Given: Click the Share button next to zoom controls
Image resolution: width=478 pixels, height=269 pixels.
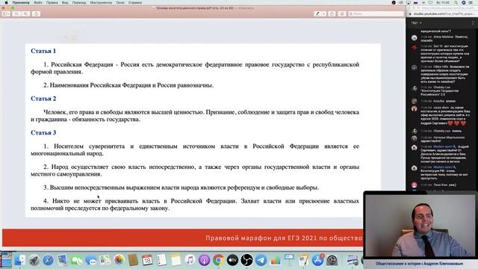Looking at the screenshot, I should 36,13.
